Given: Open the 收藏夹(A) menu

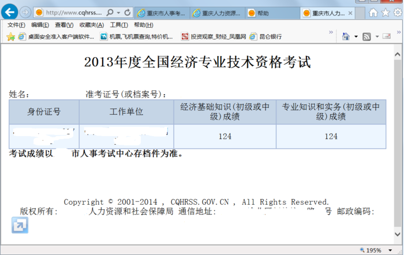Looking at the screenshot, I should coord(91,25).
